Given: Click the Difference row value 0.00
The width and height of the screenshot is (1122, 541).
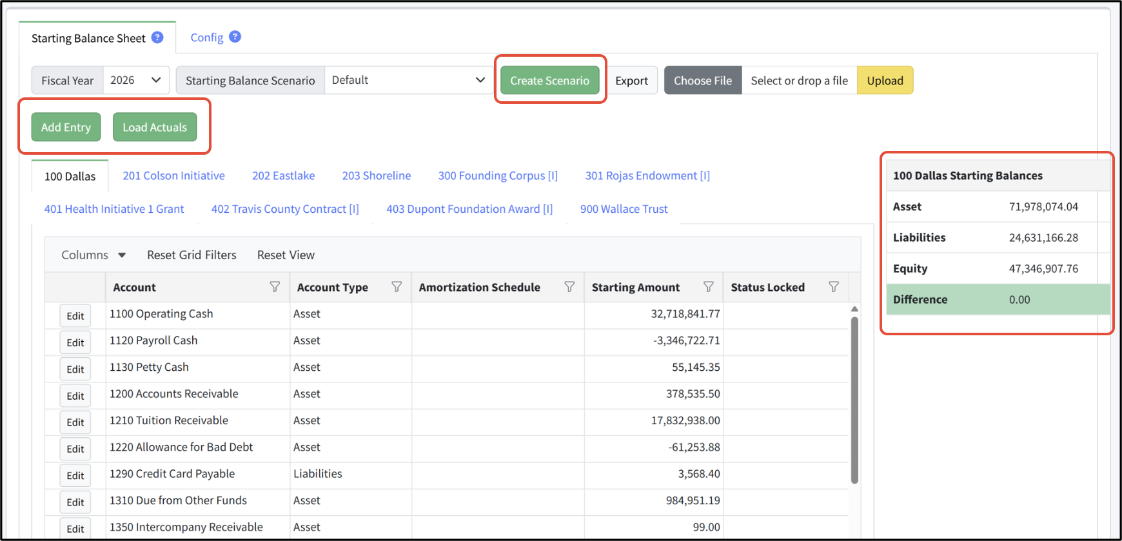Looking at the screenshot, I should point(1019,300).
